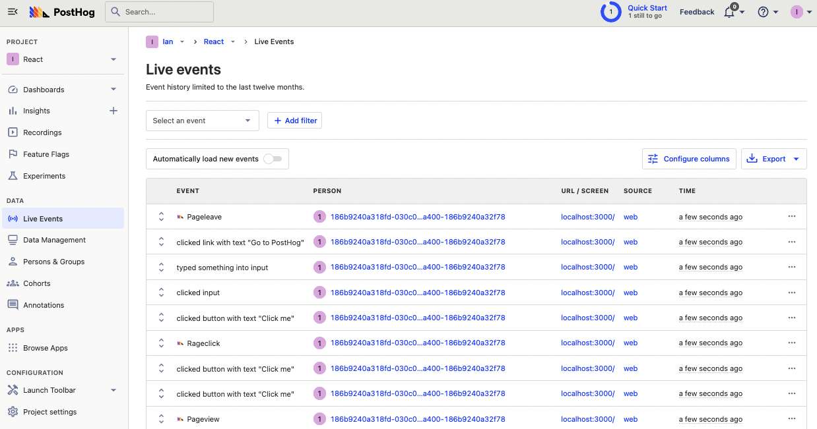The width and height of the screenshot is (817, 429).
Task: Open the Export dropdown
Action: tap(773, 159)
